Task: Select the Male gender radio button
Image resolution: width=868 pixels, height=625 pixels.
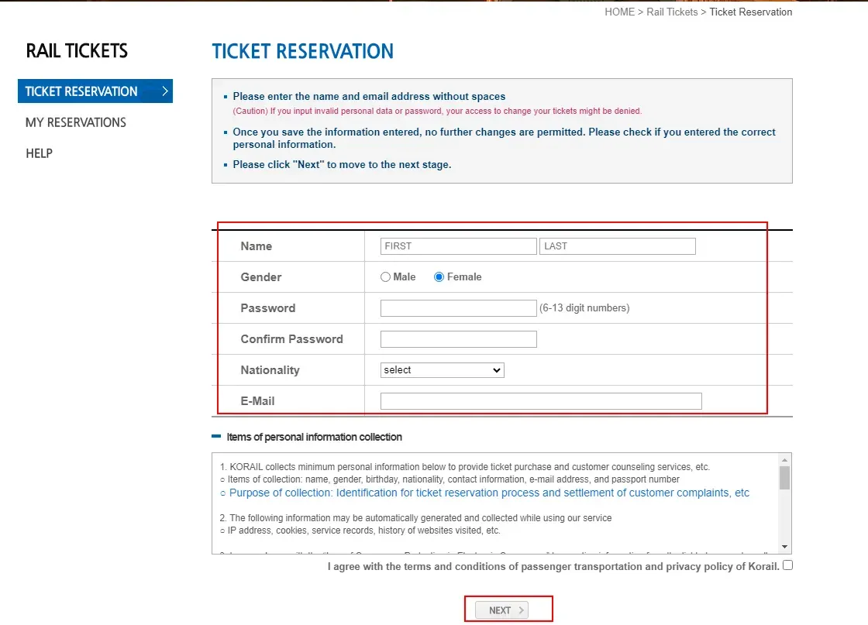Action: point(385,276)
